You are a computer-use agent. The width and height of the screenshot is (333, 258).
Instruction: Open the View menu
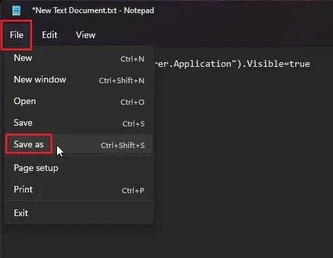[x=86, y=35]
